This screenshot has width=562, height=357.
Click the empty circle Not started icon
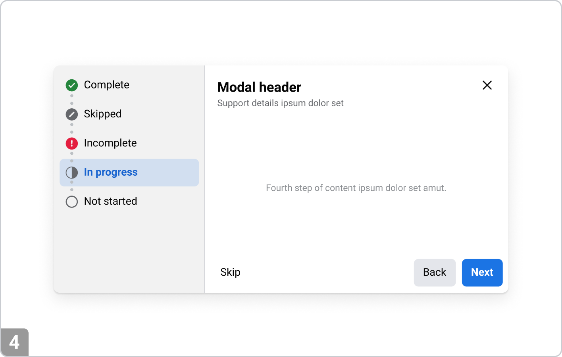(x=72, y=202)
